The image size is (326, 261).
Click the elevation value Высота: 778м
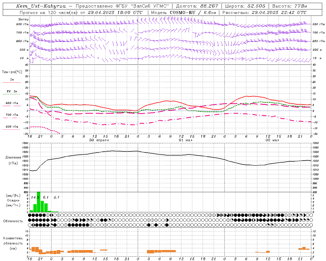(x=290, y=6)
